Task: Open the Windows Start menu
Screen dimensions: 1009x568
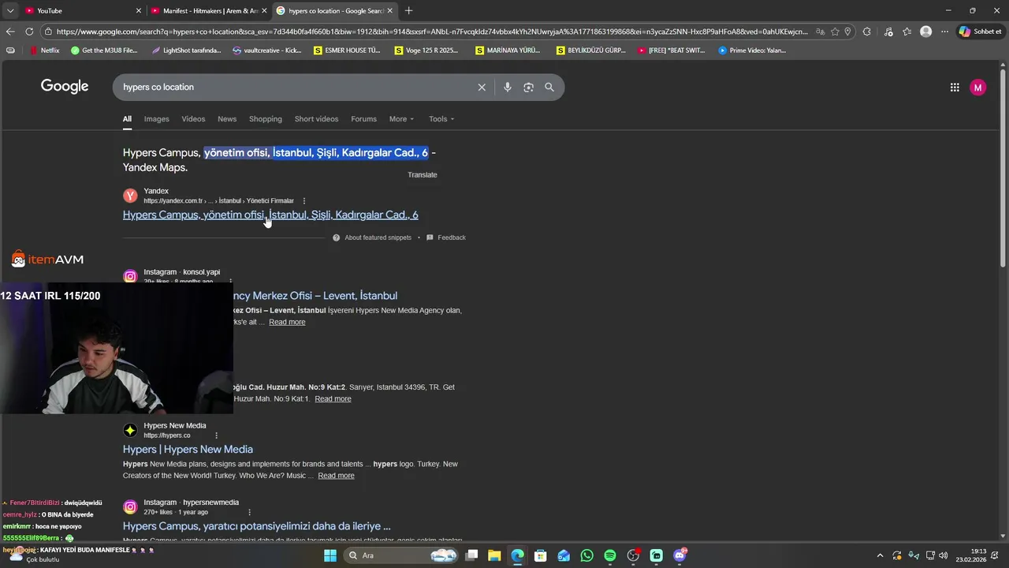Action: tap(330, 555)
